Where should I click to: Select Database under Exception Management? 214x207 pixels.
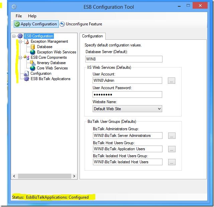point(44,47)
